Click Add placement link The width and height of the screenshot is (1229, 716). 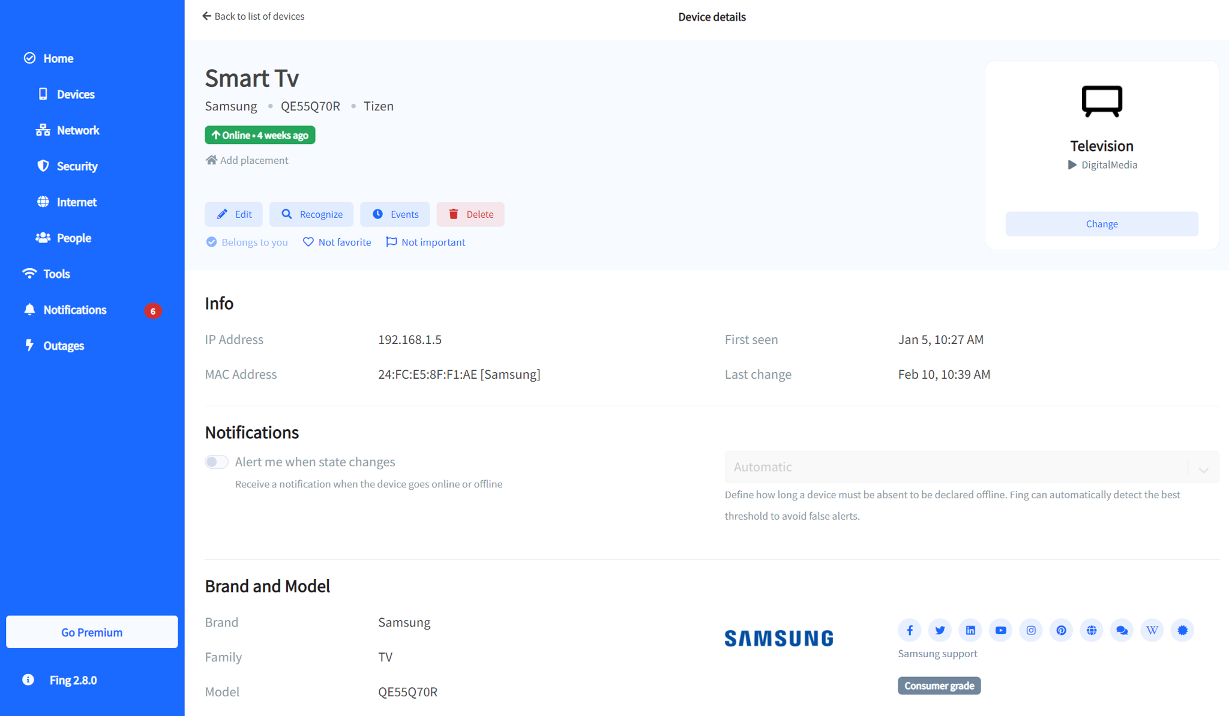click(247, 160)
